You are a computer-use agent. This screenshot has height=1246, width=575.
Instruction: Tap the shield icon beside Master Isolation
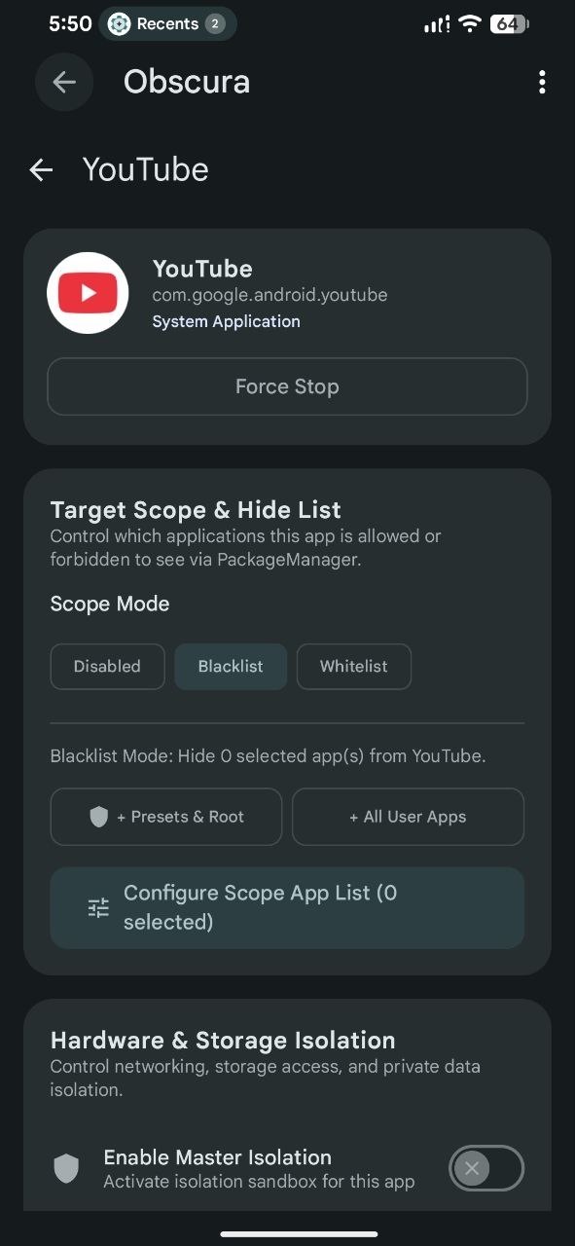point(66,1168)
